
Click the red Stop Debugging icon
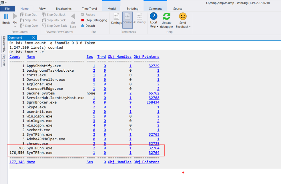coord(83,20)
